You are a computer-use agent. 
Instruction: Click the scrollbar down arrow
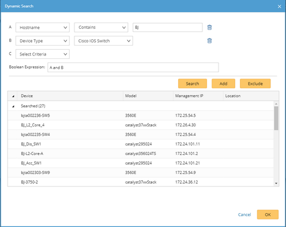pyautogui.click(x=276, y=183)
